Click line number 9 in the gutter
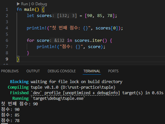Screen dimensions: 165x124 [x=7, y=59]
